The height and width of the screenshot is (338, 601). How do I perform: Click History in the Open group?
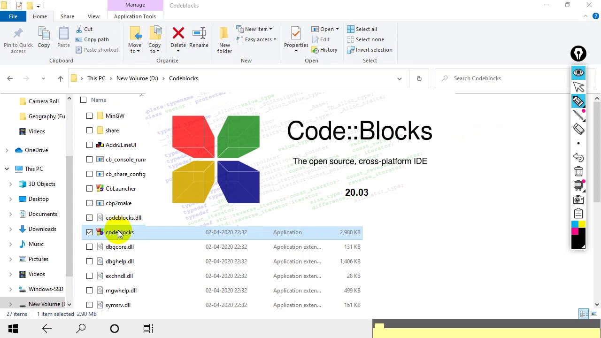(x=324, y=50)
